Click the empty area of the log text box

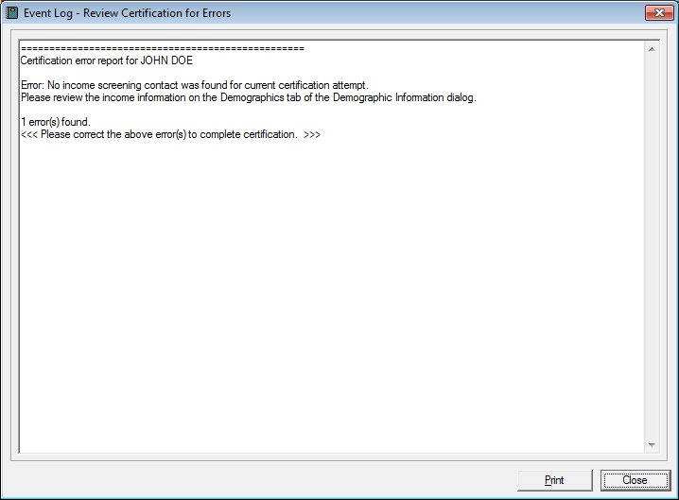pyautogui.click(x=331, y=302)
